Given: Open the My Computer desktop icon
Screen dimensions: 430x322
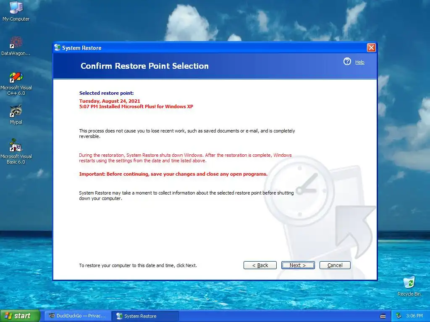Looking at the screenshot, I should point(16,11).
